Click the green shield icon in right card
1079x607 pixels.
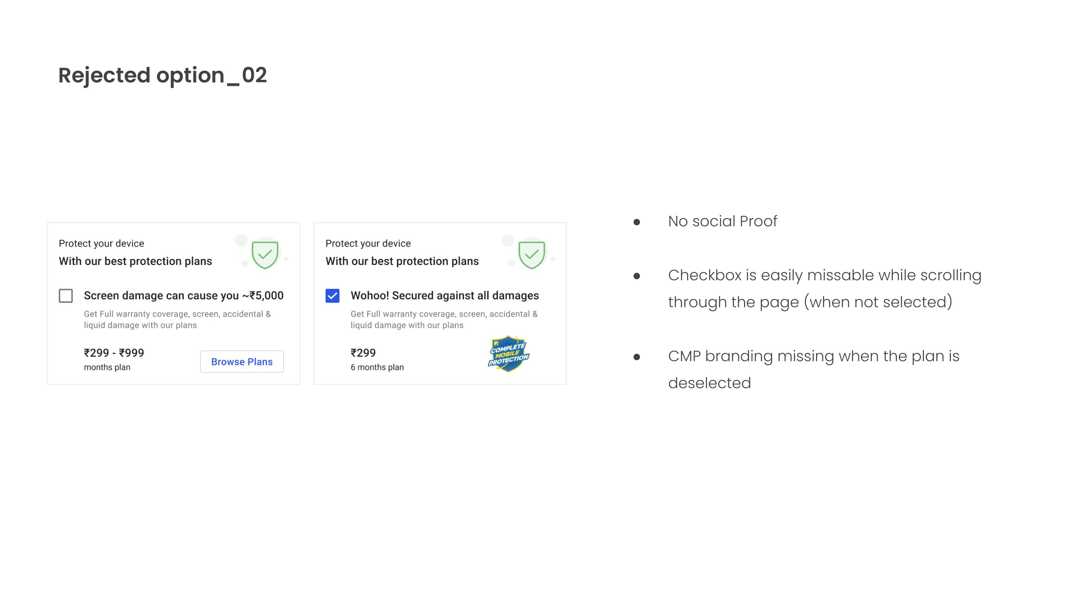click(x=532, y=254)
